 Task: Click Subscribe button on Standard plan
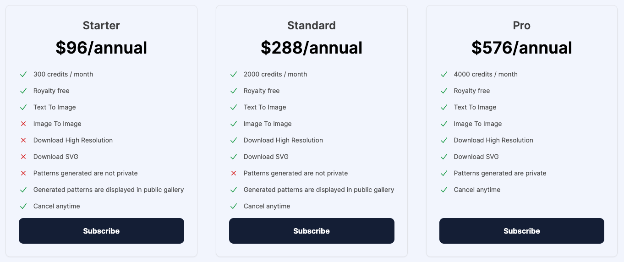(x=312, y=231)
